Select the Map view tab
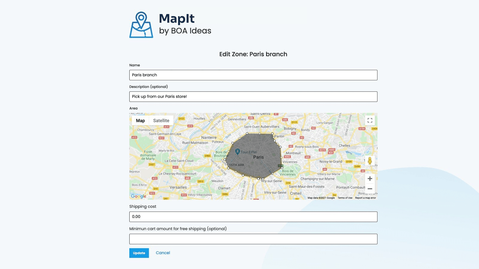The image size is (479, 269). [140, 121]
